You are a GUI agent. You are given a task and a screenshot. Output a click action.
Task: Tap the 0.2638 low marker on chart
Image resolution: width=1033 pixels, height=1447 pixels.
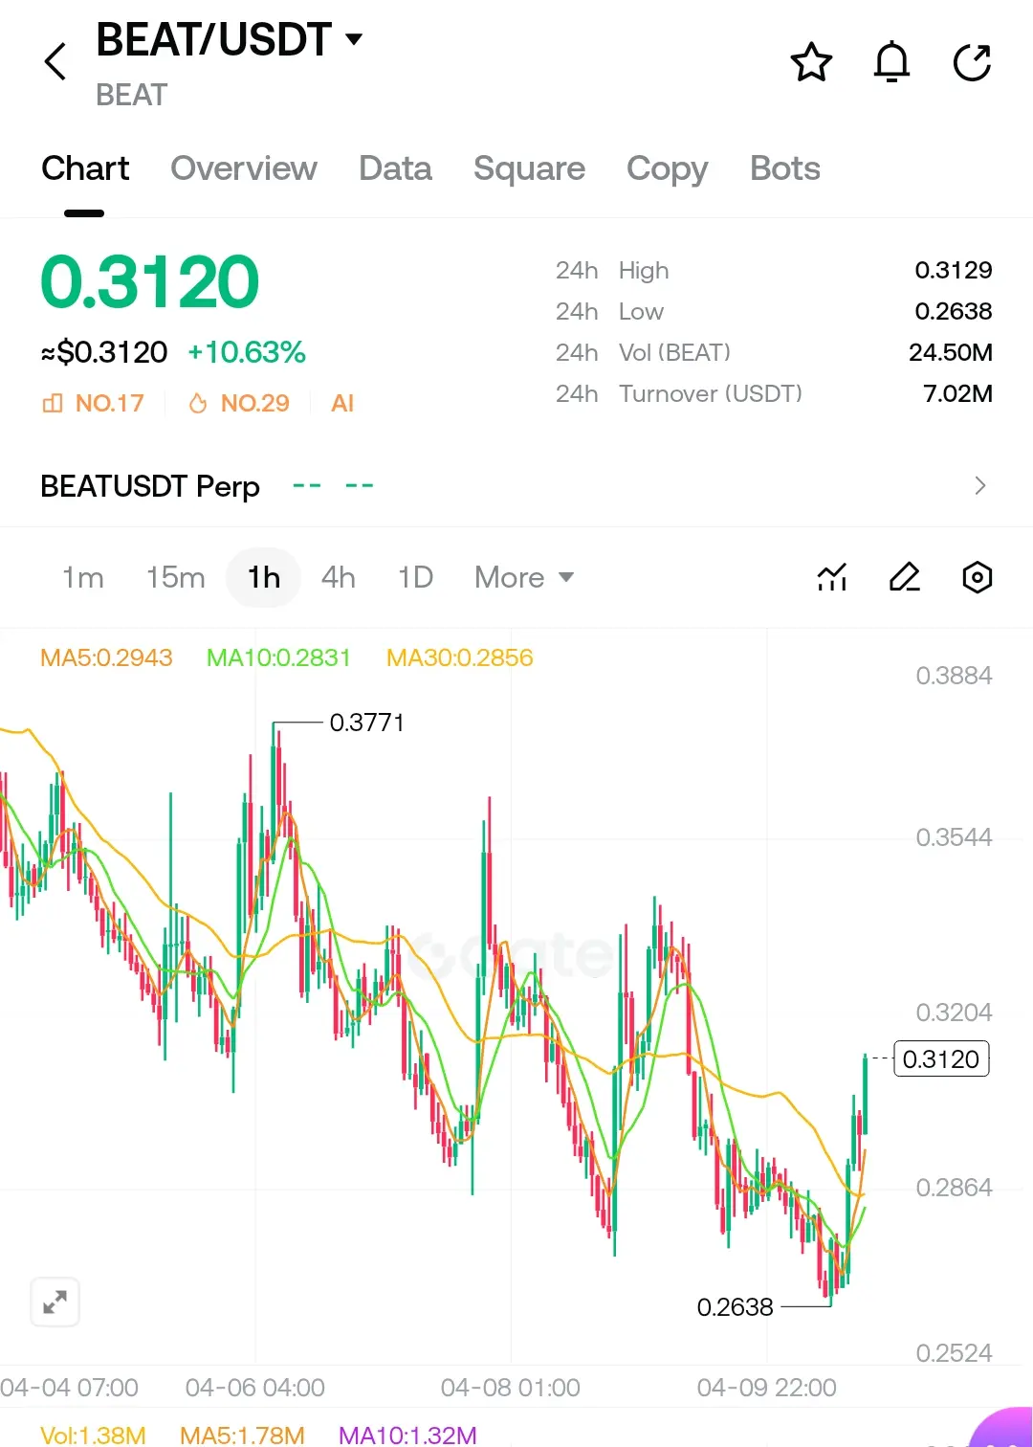click(735, 1306)
